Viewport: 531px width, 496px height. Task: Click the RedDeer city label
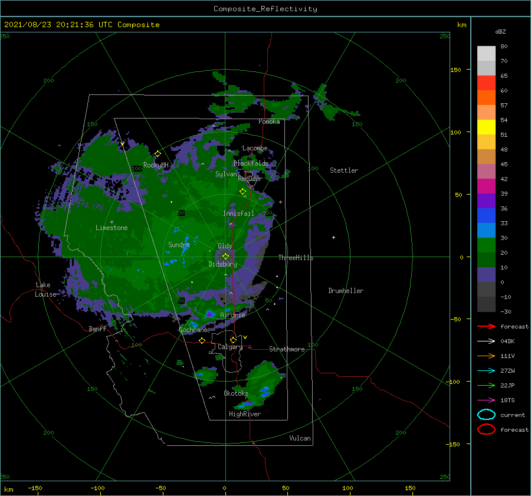tap(250, 179)
